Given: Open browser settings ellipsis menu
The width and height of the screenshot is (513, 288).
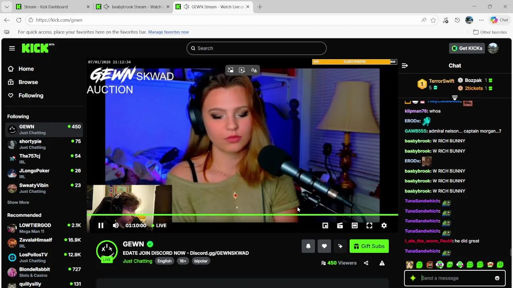Looking at the screenshot, I should pos(481,20).
